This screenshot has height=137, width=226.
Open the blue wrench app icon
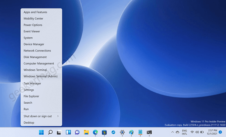point(113,132)
